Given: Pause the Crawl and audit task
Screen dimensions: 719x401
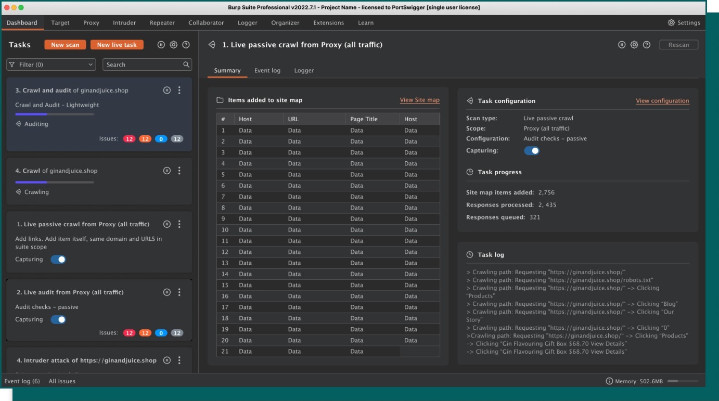Looking at the screenshot, I should click(x=166, y=90).
